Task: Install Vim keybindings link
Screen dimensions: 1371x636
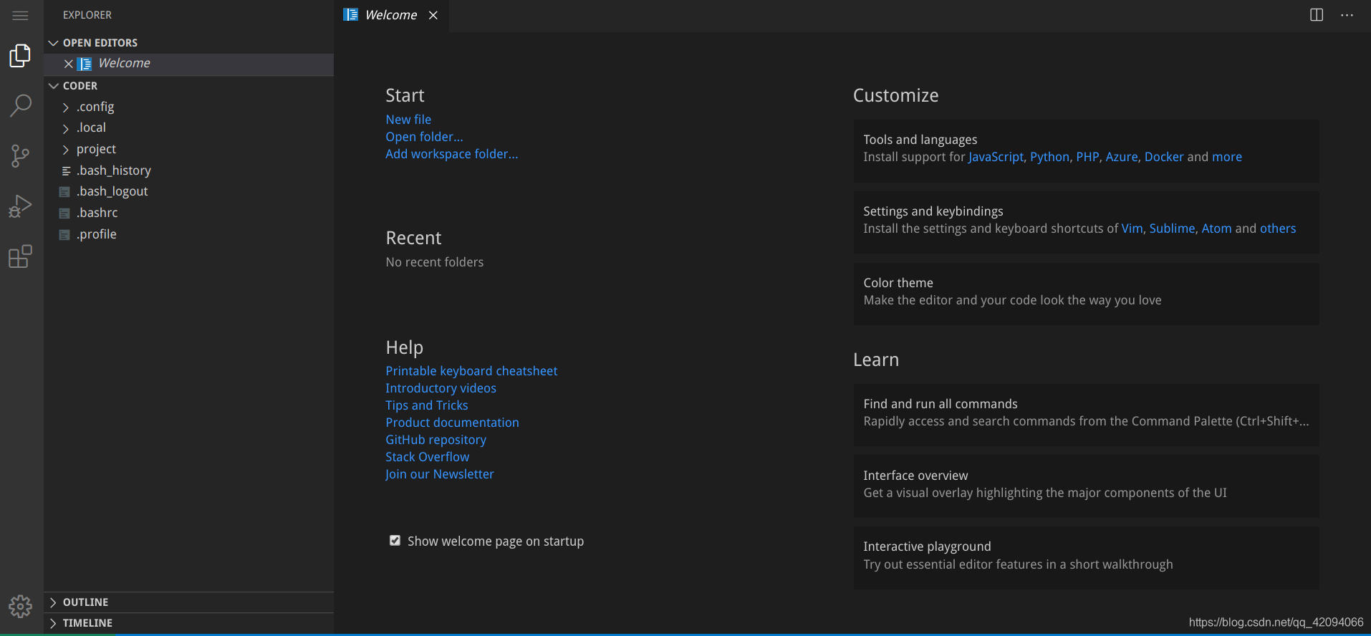Action: (1132, 228)
